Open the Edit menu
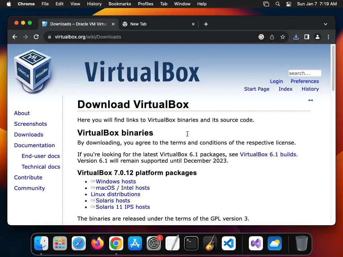Viewport: 343px width, 257px height. 60,4
